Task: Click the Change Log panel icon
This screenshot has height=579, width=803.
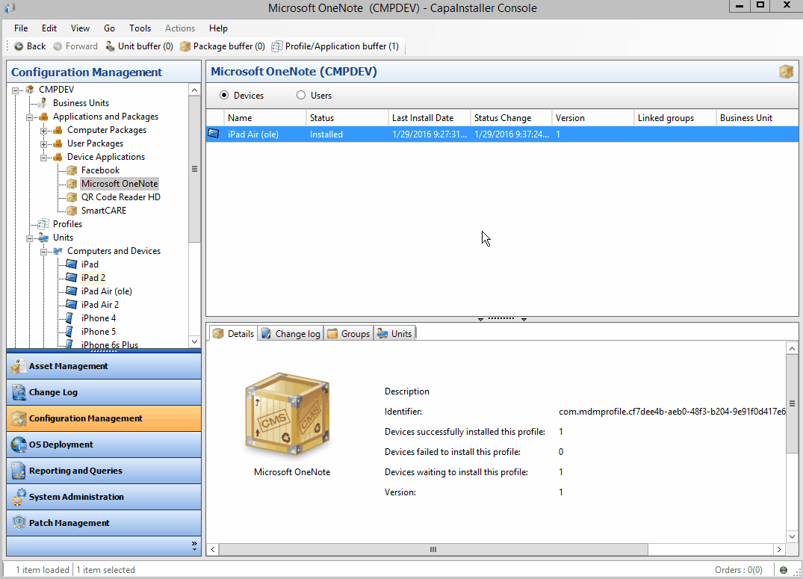Action: click(19, 392)
